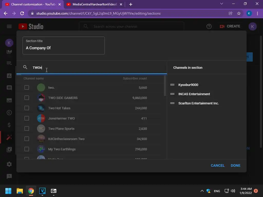Click the Subscriber count column header
The width and height of the screenshot is (263, 197).
135,78
